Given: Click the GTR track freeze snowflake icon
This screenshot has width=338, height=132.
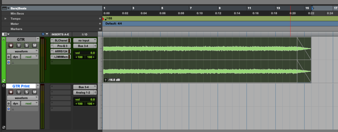Looking at the screenshot, I should 9,57.
